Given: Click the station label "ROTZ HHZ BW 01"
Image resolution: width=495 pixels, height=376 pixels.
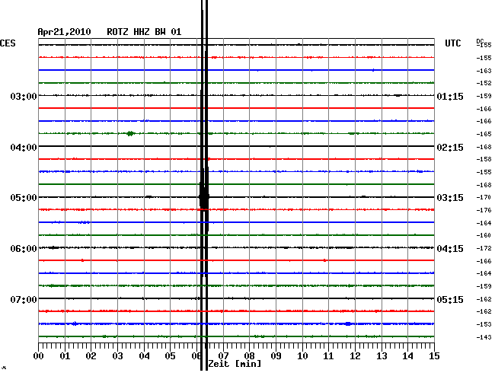Looking at the screenshot, I should [x=144, y=32].
